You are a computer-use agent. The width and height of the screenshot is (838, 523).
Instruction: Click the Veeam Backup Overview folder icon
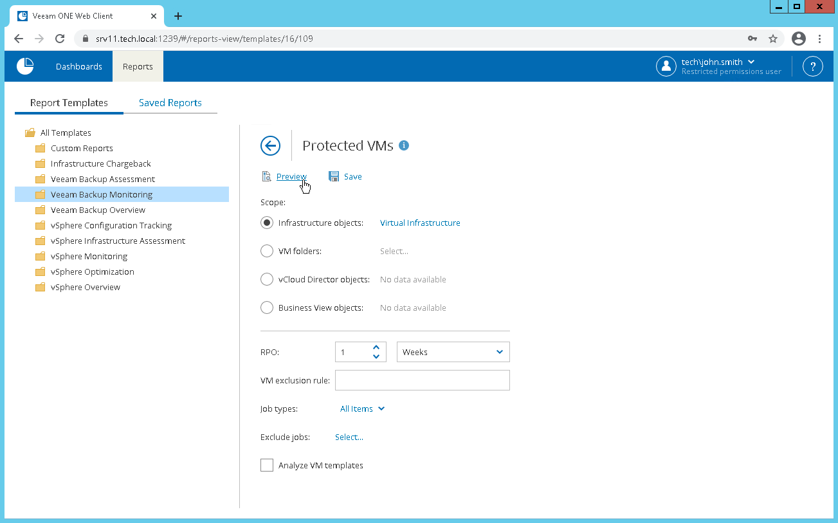pos(41,210)
